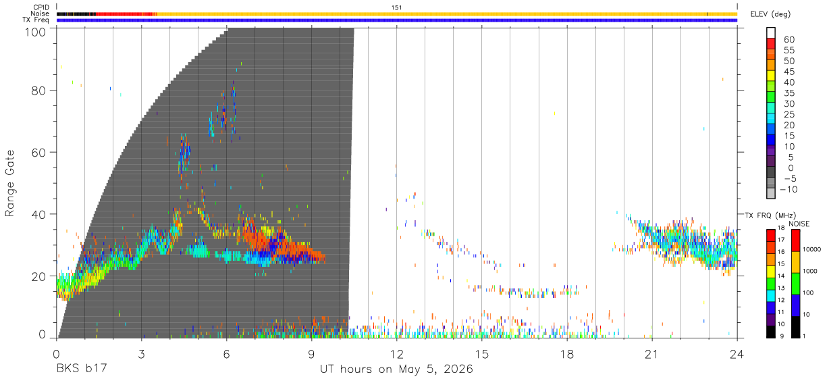Click the yellow noise strip above the plot
This screenshot has width=829, height=383.
[x=446, y=14]
